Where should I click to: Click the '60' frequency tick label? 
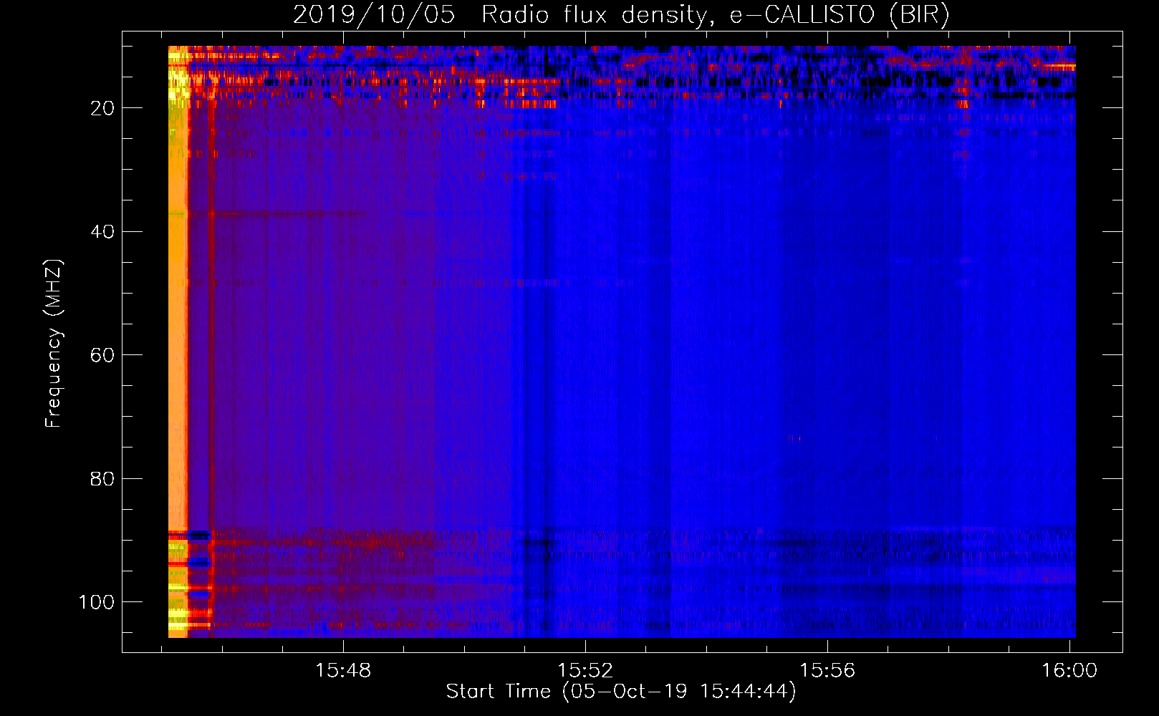coord(102,355)
